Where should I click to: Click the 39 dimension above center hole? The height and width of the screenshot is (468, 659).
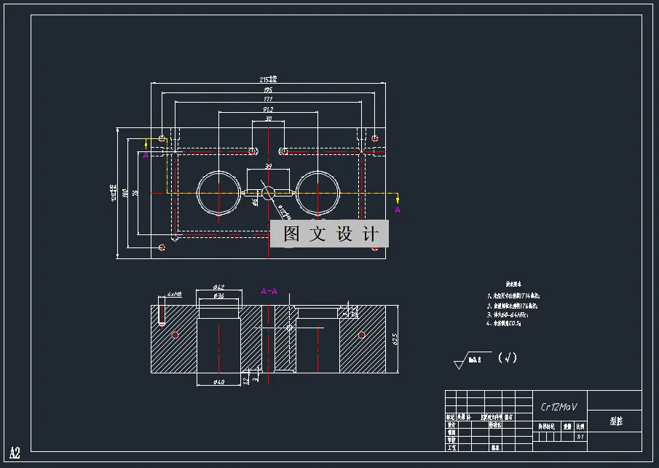[x=269, y=167]
